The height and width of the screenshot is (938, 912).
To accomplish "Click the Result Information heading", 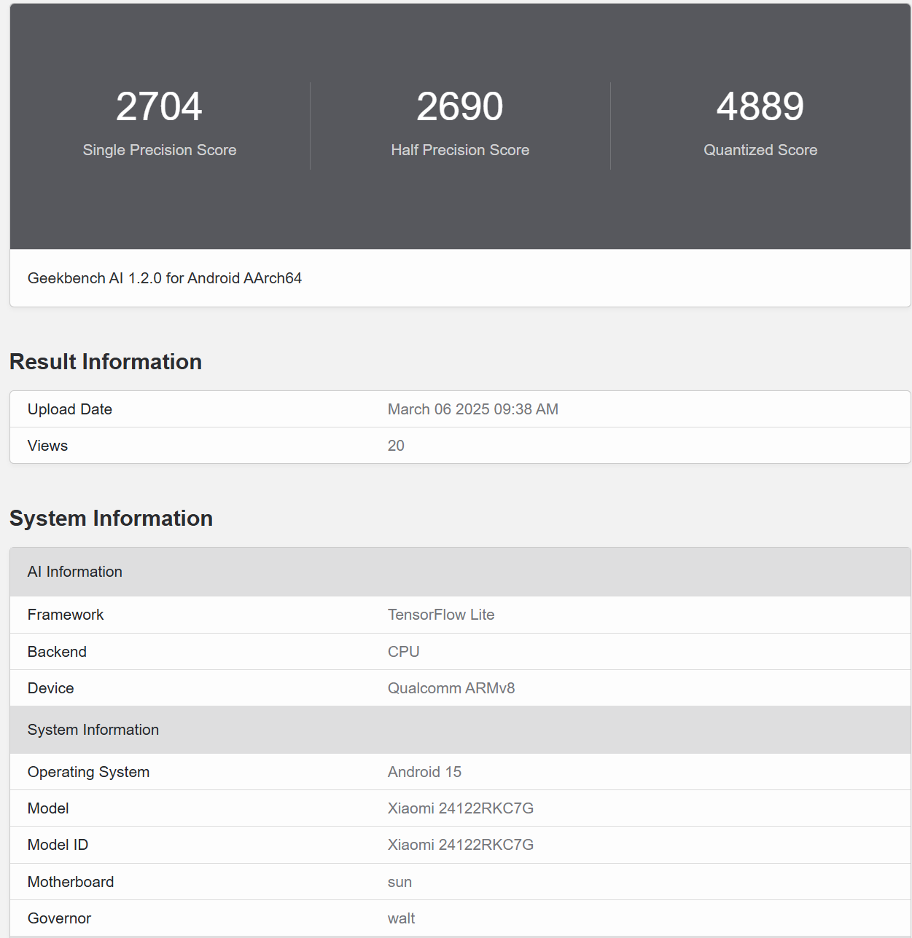I will pyautogui.click(x=106, y=362).
